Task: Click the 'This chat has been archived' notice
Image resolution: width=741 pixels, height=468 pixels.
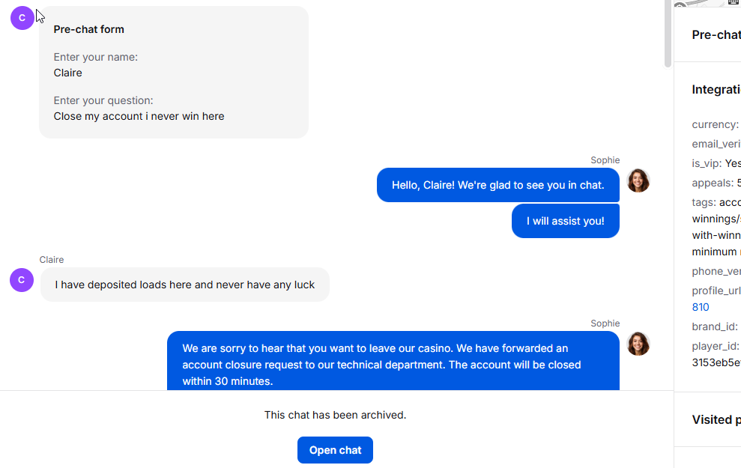Action: click(335, 415)
